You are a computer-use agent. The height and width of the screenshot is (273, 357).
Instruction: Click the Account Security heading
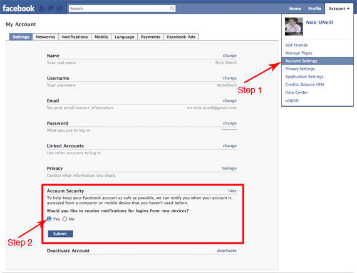[65, 191]
